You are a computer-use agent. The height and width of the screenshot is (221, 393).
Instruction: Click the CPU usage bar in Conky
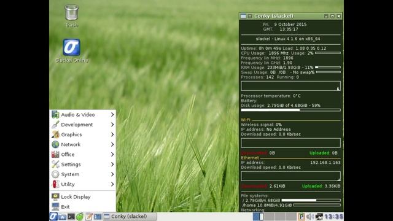(x=328, y=53)
